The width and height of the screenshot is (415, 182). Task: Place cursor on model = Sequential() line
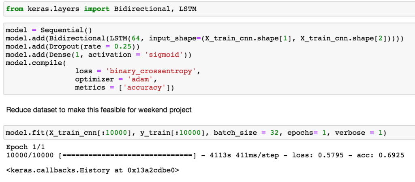[49, 30]
